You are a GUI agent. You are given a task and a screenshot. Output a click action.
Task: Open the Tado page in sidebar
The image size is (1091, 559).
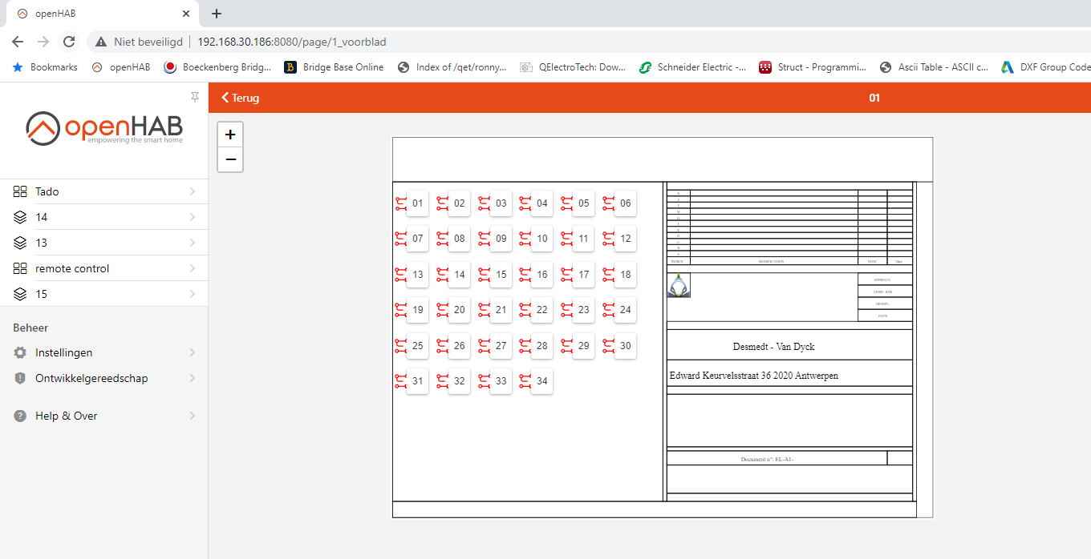(104, 191)
